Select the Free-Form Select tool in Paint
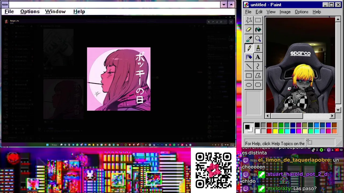 tap(249, 20)
